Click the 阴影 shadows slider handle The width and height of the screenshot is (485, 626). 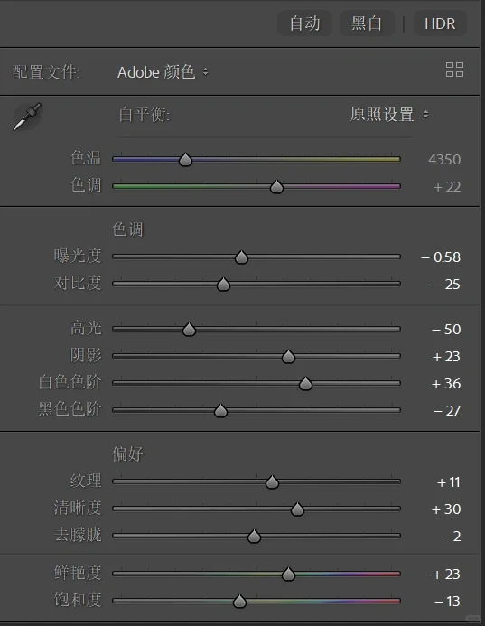tap(288, 357)
